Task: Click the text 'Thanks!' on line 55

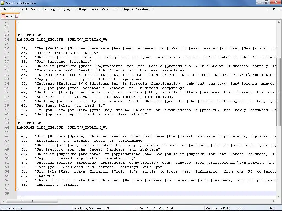Action: 44,176
